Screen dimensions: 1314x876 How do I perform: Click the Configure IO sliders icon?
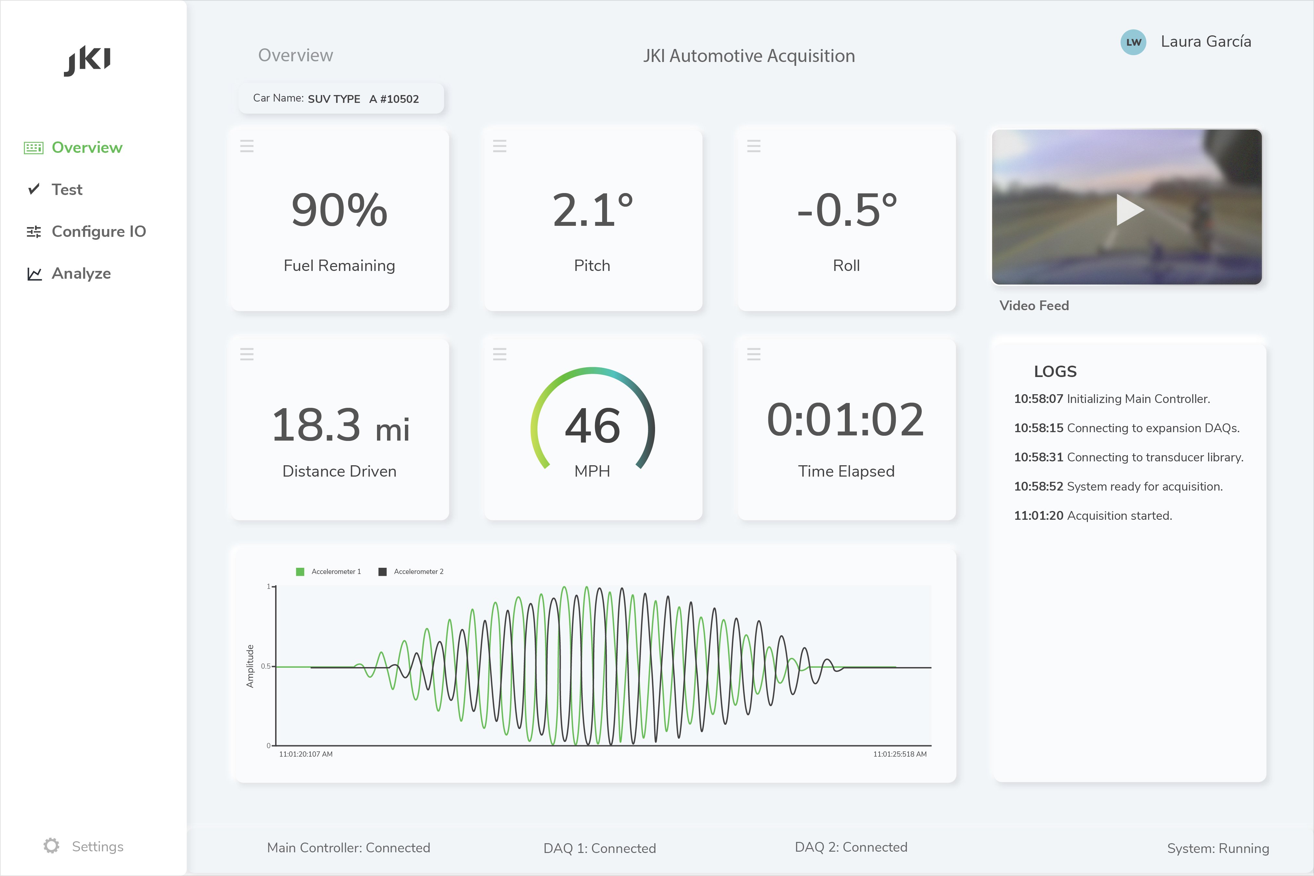(33, 231)
